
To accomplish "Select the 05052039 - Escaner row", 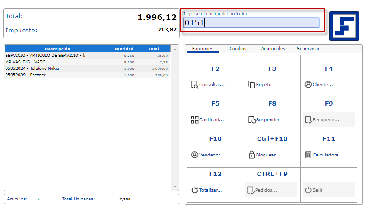I will click(87, 75).
